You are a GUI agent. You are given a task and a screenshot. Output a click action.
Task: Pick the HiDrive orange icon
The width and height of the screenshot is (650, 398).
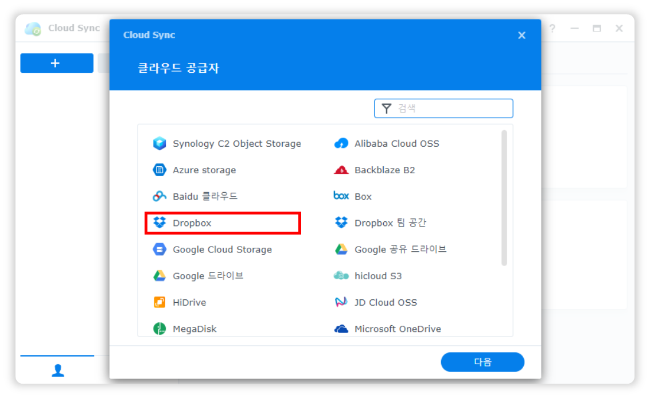(159, 302)
